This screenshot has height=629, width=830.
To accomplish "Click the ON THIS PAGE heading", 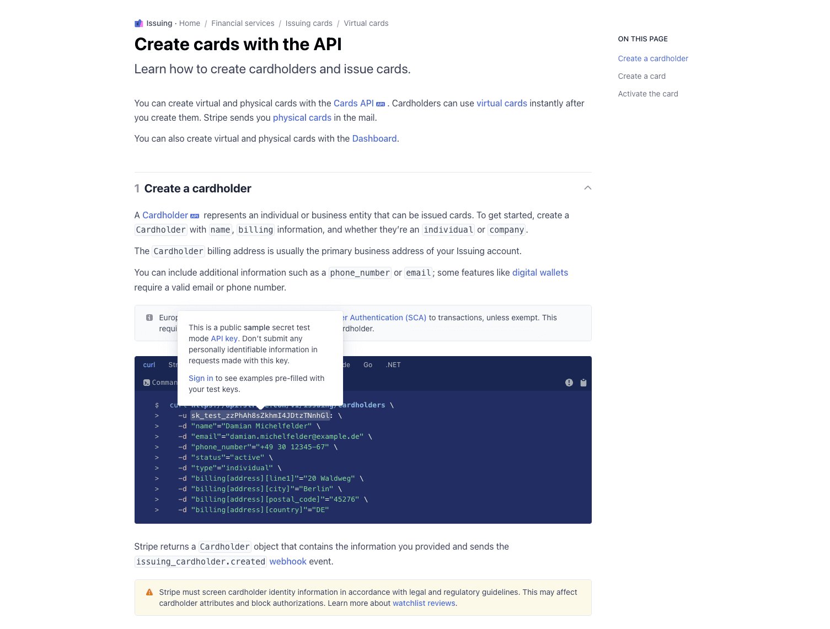I will coord(643,39).
